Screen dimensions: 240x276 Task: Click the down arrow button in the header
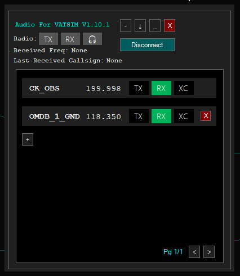(140, 26)
